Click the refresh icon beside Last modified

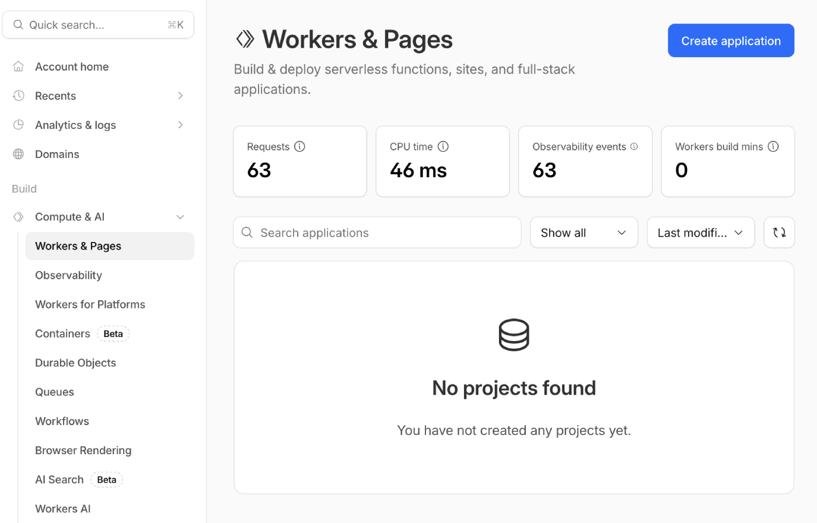pyautogui.click(x=779, y=232)
